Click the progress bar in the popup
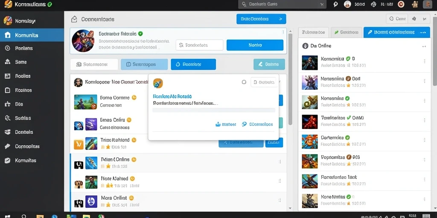This screenshot has width=437, height=218. pyautogui.click(x=214, y=110)
